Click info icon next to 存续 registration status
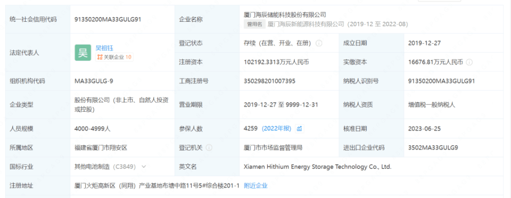The height and width of the screenshot is (198, 511). [319, 43]
